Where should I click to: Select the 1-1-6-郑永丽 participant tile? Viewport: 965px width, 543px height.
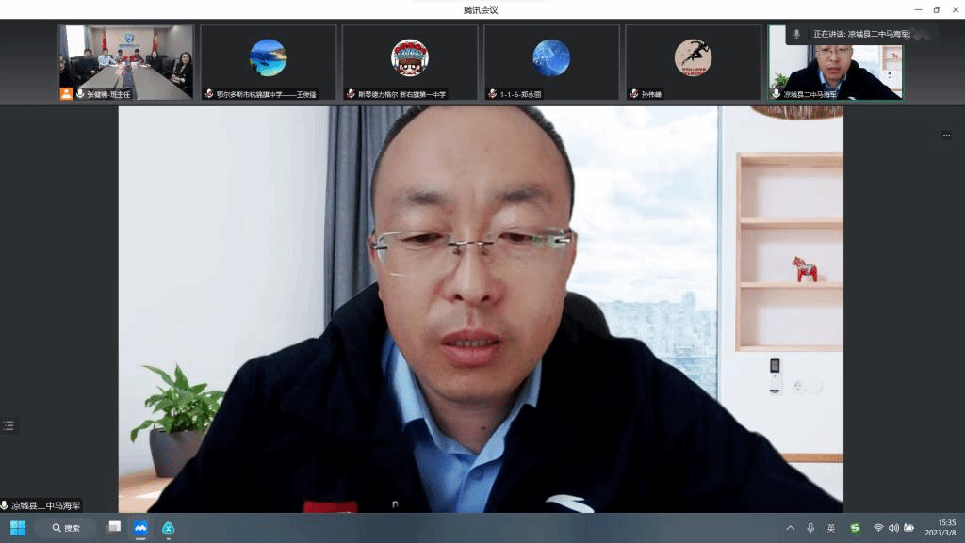click(x=551, y=61)
